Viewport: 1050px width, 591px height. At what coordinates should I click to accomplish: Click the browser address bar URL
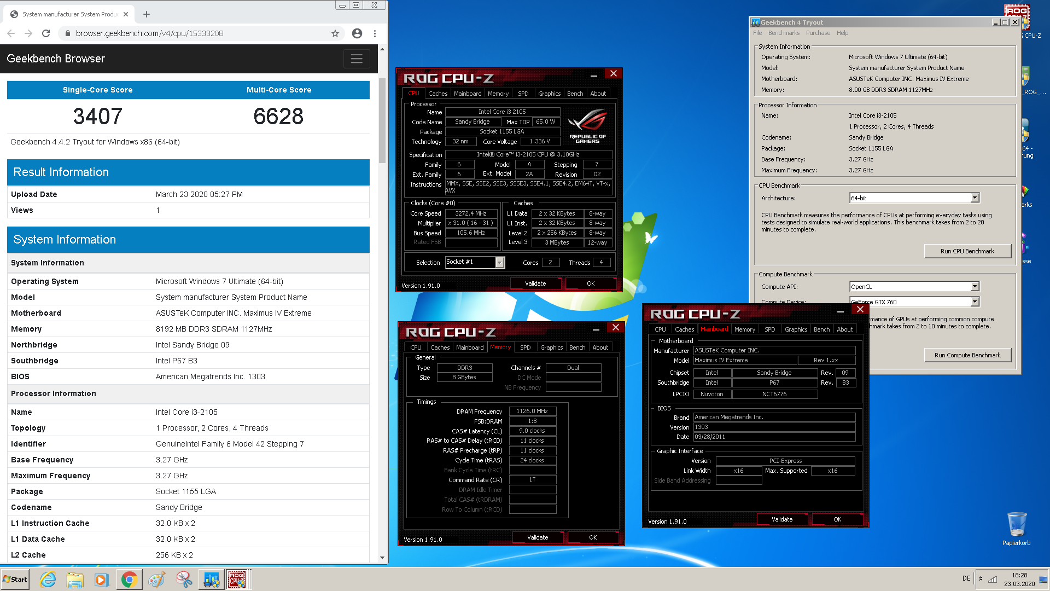[149, 33]
